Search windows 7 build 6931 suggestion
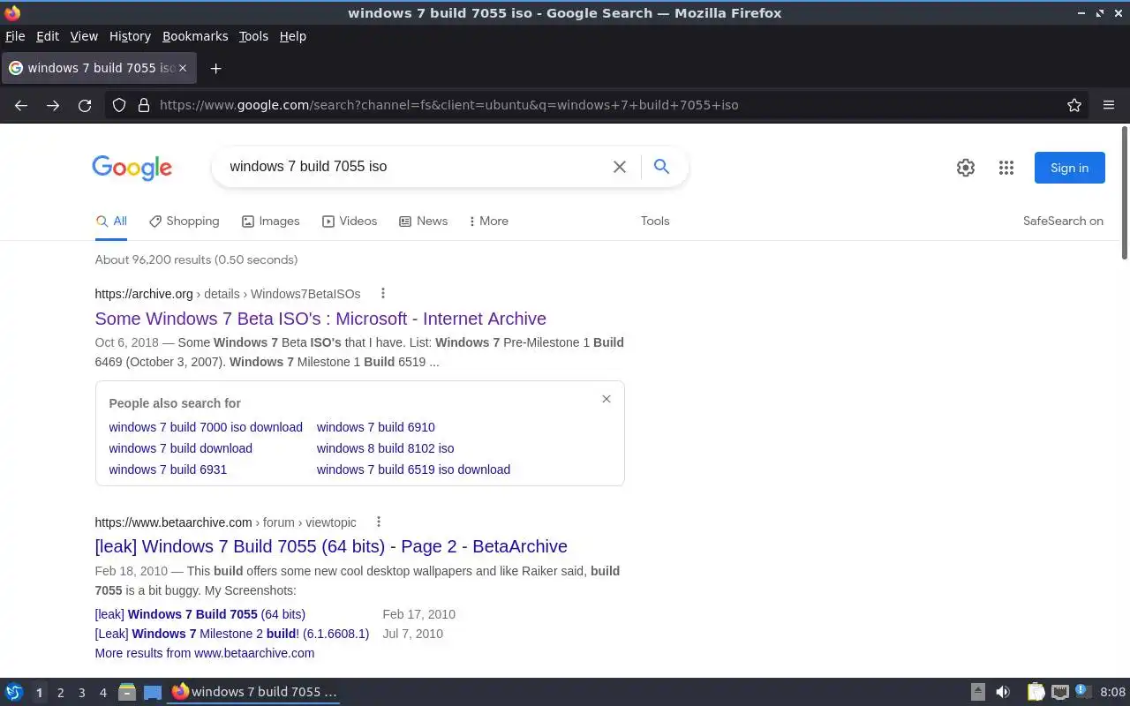 (168, 469)
